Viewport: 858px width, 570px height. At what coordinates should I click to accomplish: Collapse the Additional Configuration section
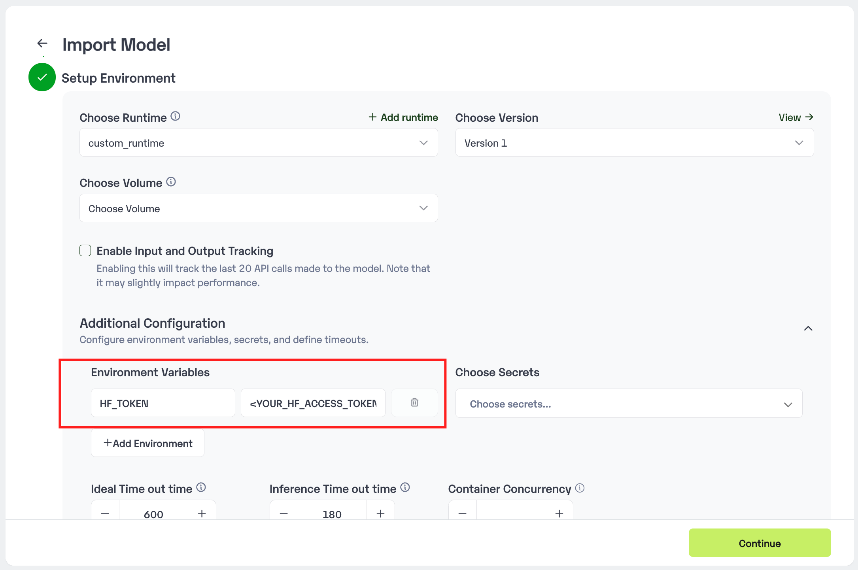pyautogui.click(x=808, y=328)
